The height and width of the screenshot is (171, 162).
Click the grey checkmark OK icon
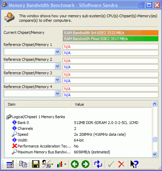(x=111, y=164)
